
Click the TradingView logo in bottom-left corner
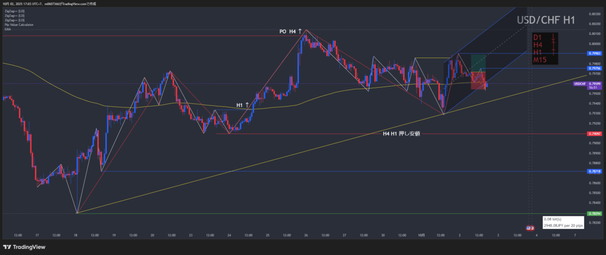point(24,247)
